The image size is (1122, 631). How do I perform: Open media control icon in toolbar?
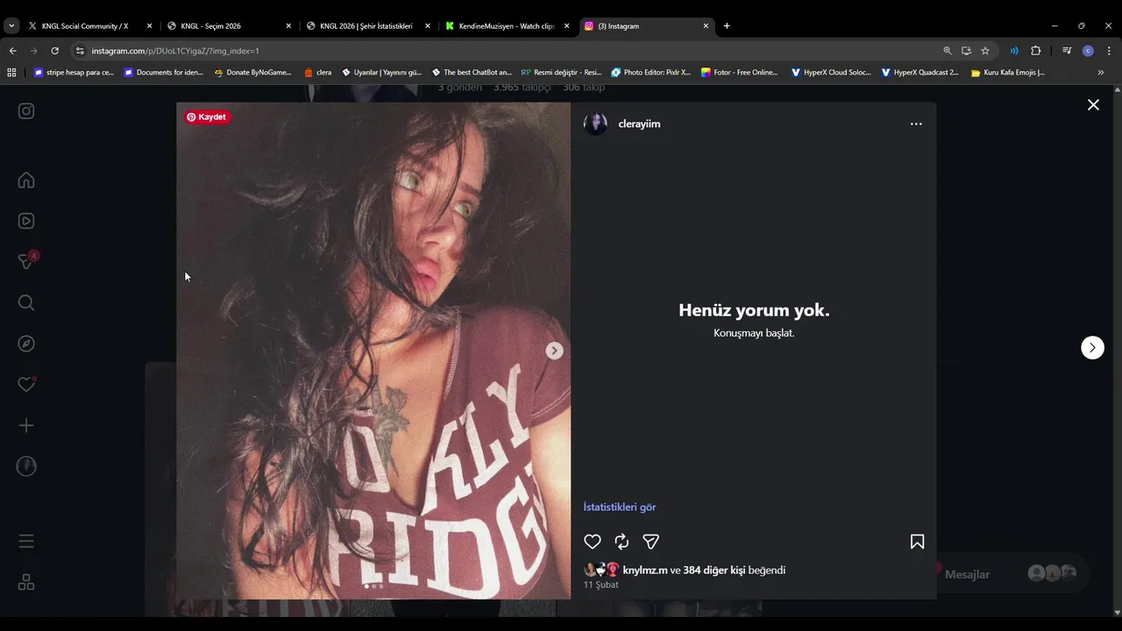tap(1067, 51)
